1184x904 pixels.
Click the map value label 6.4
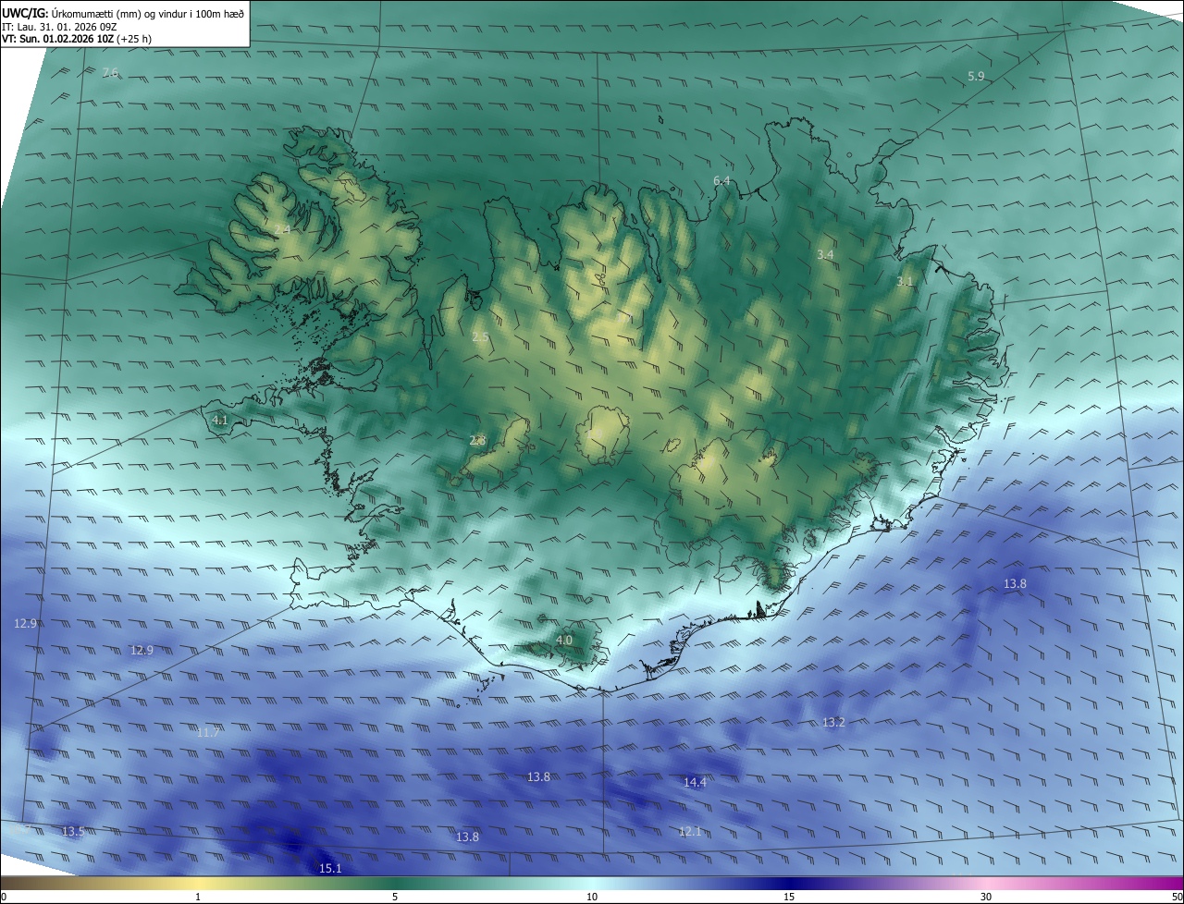pyautogui.click(x=721, y=180)
